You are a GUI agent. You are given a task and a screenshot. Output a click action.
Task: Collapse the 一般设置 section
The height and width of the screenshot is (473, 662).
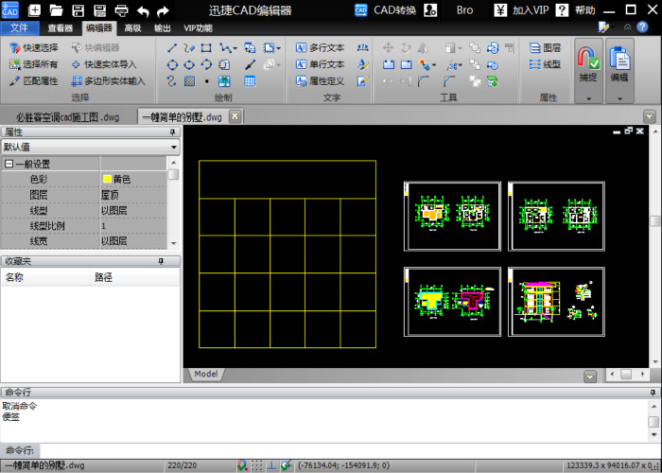pyautogui.click(x=9, y=164)
